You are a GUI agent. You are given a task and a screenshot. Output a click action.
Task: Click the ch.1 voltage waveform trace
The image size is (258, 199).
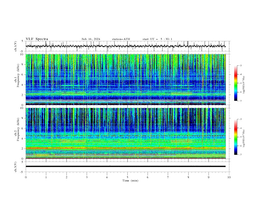click(x=125, y=46)
